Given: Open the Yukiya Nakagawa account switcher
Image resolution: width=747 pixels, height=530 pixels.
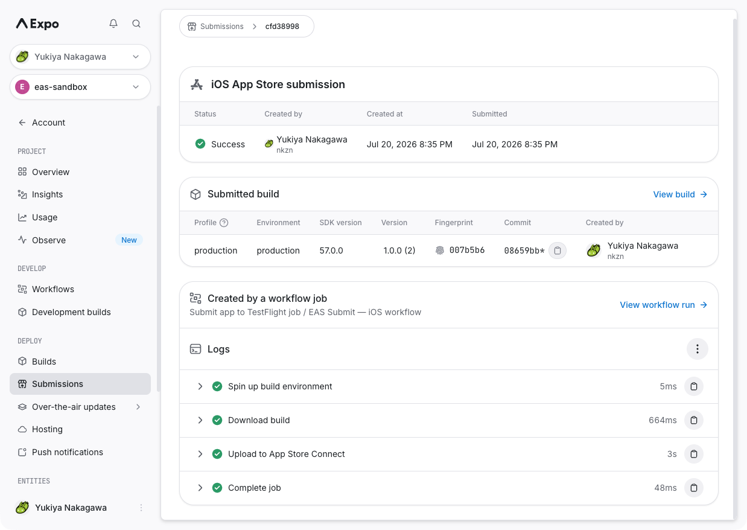Looking at the screenshot, I should (x=80, y=57).
